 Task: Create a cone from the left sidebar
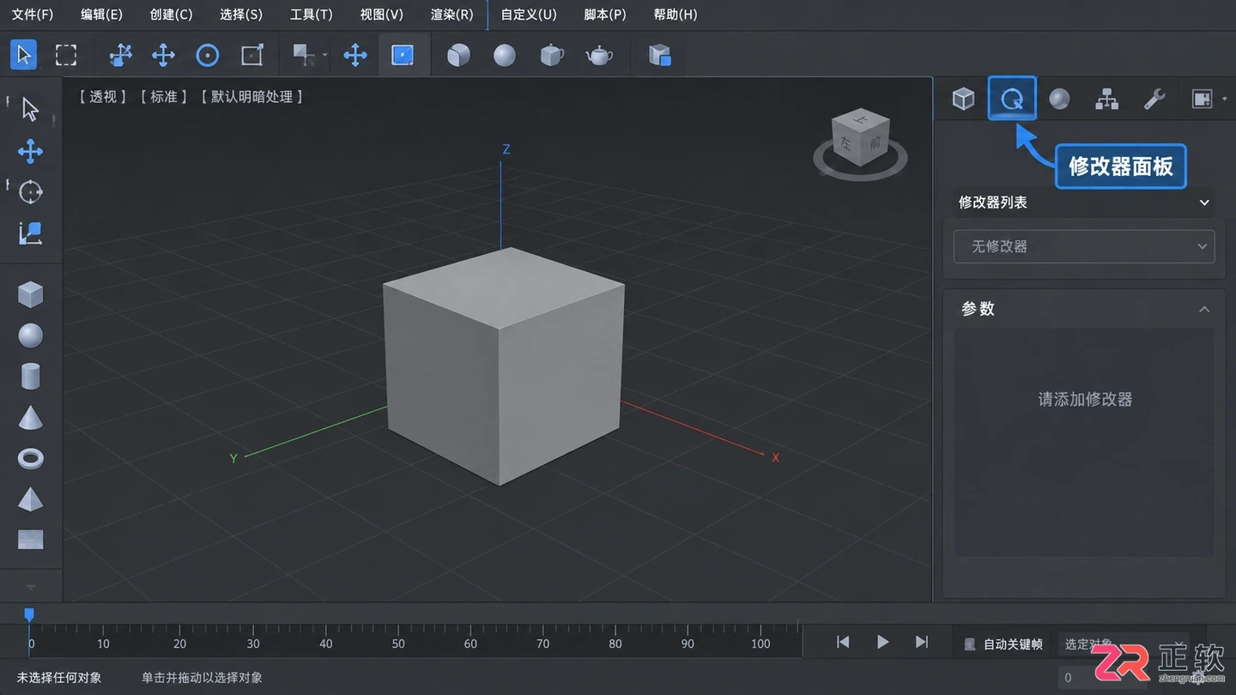(31, 418)
